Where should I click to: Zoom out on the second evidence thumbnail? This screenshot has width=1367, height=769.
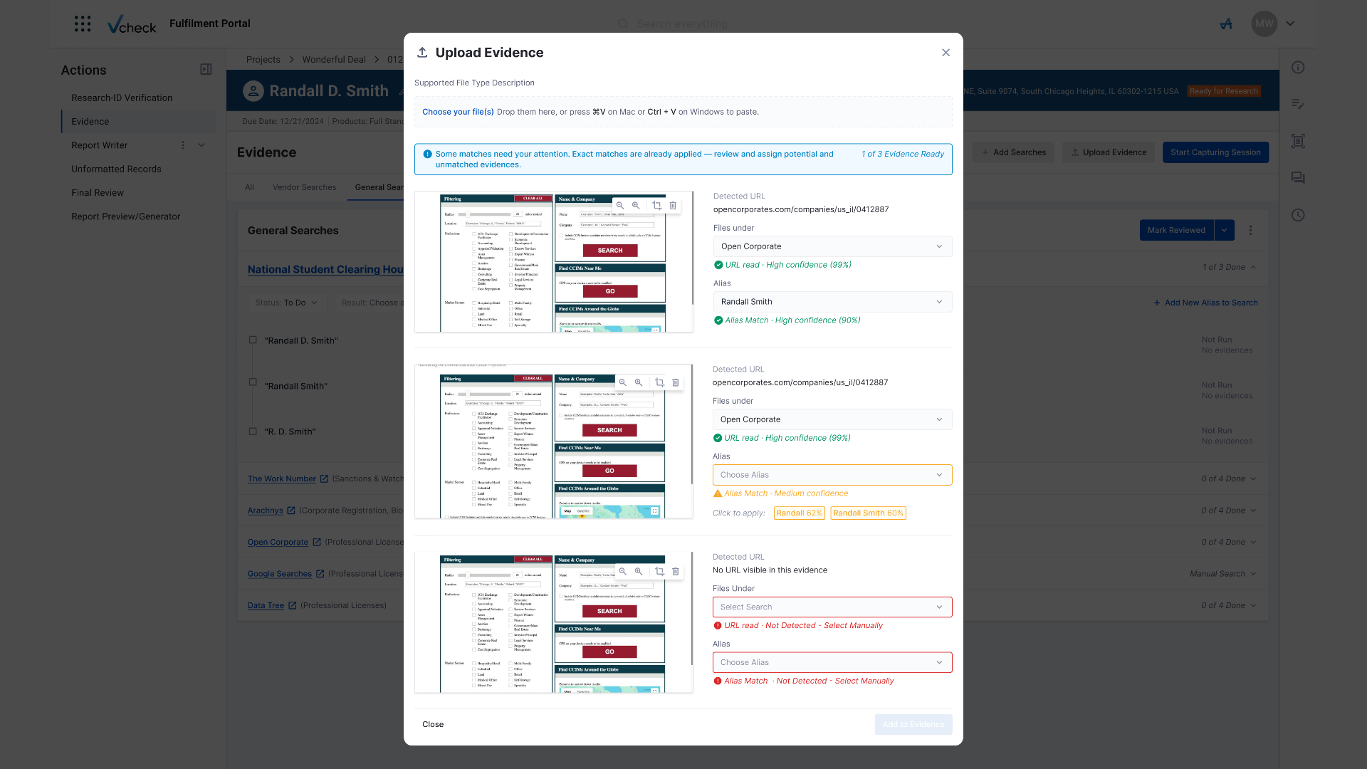click(623, 382)
